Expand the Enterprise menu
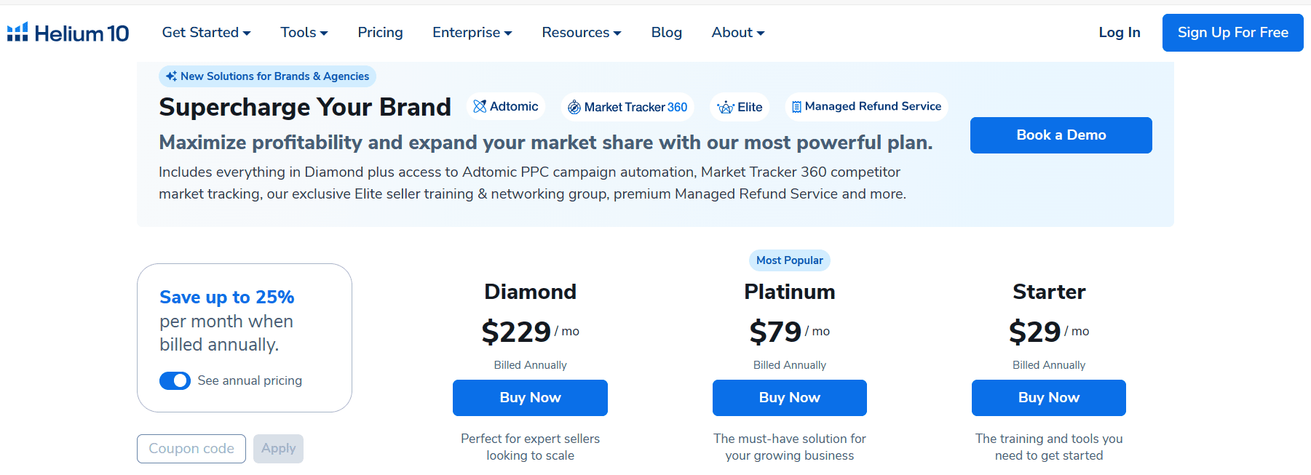Image resolution: width=1311 pixels, height=475 pixels. point(472,33)
